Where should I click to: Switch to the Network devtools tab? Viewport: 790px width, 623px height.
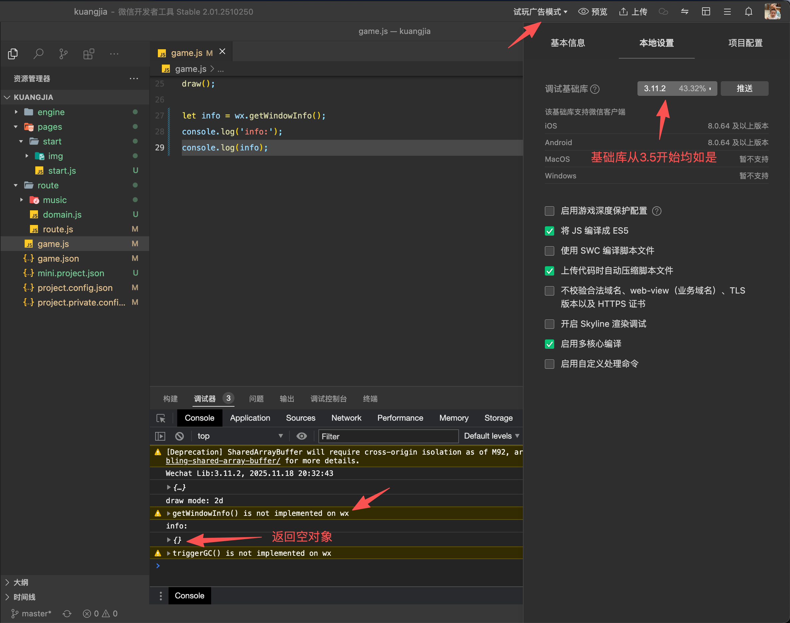pos(346,418)
